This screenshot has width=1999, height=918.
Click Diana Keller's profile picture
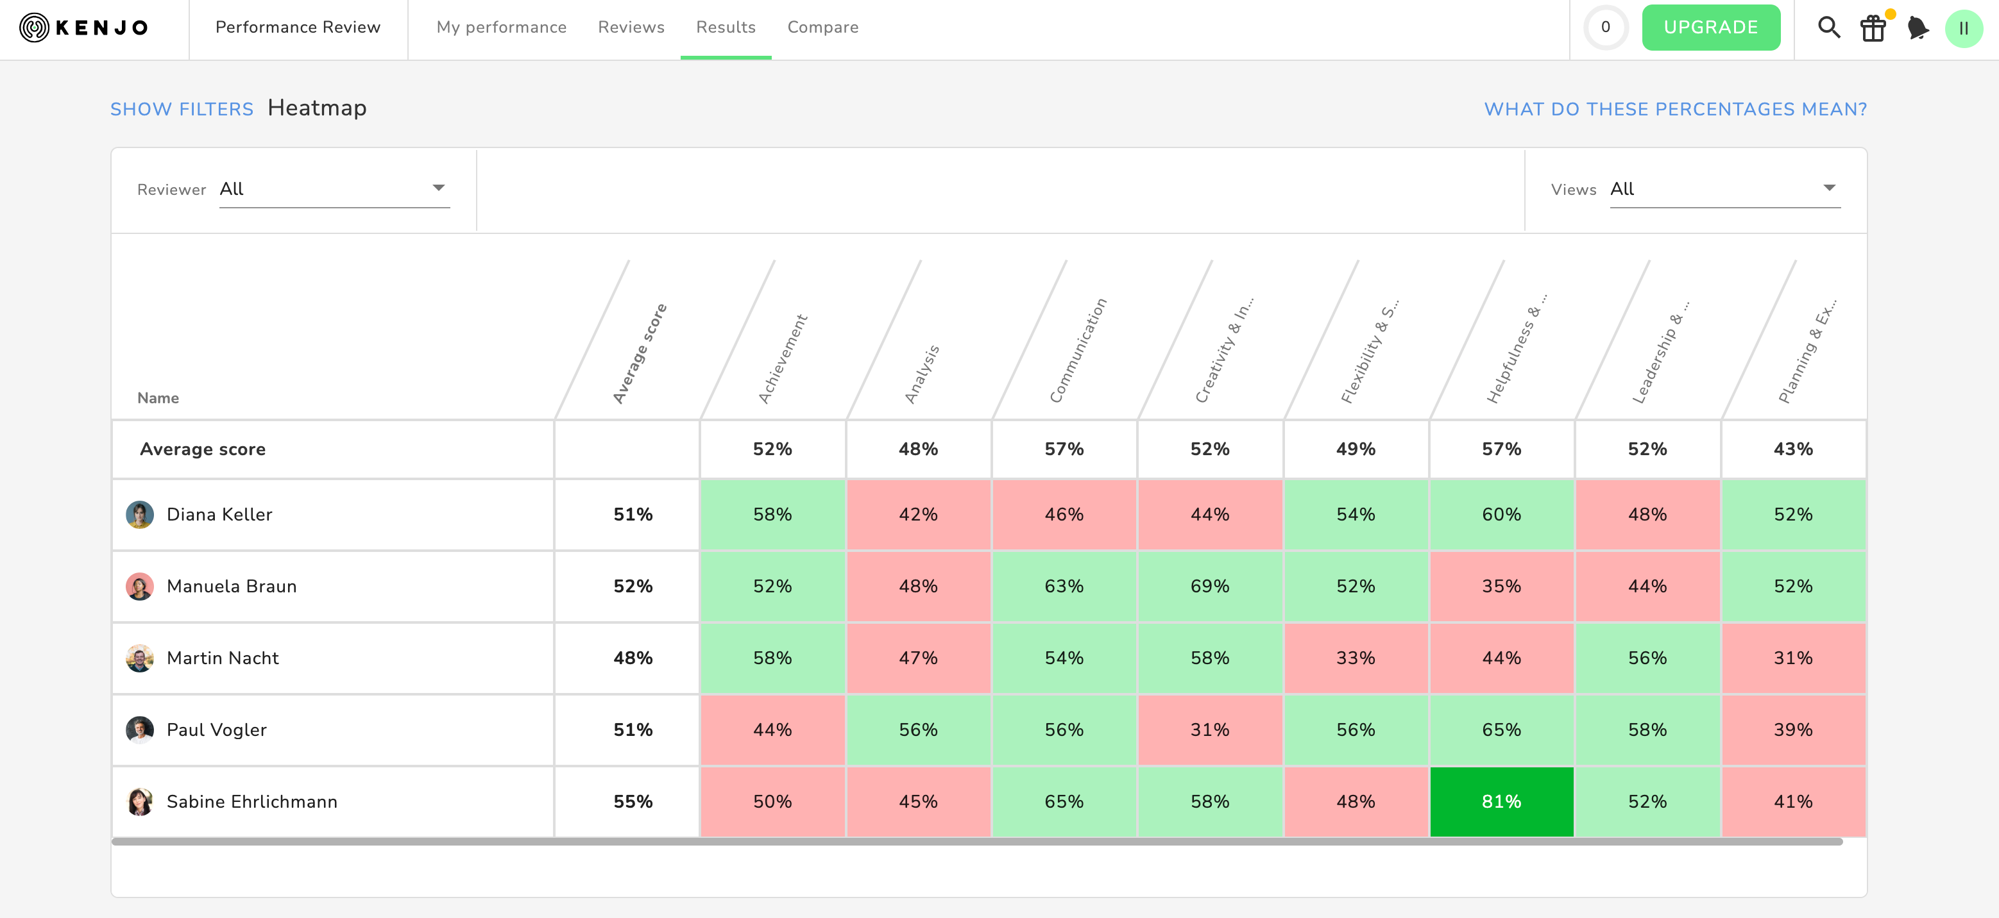(140, 515)
